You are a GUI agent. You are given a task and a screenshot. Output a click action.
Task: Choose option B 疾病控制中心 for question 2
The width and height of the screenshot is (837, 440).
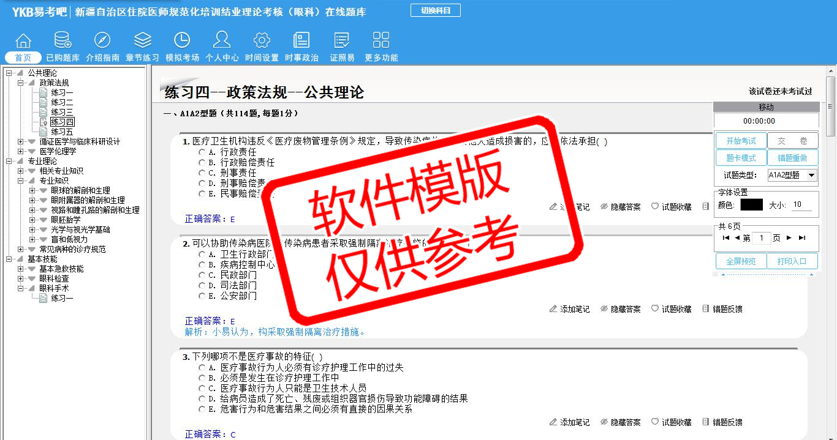point(202,265)
